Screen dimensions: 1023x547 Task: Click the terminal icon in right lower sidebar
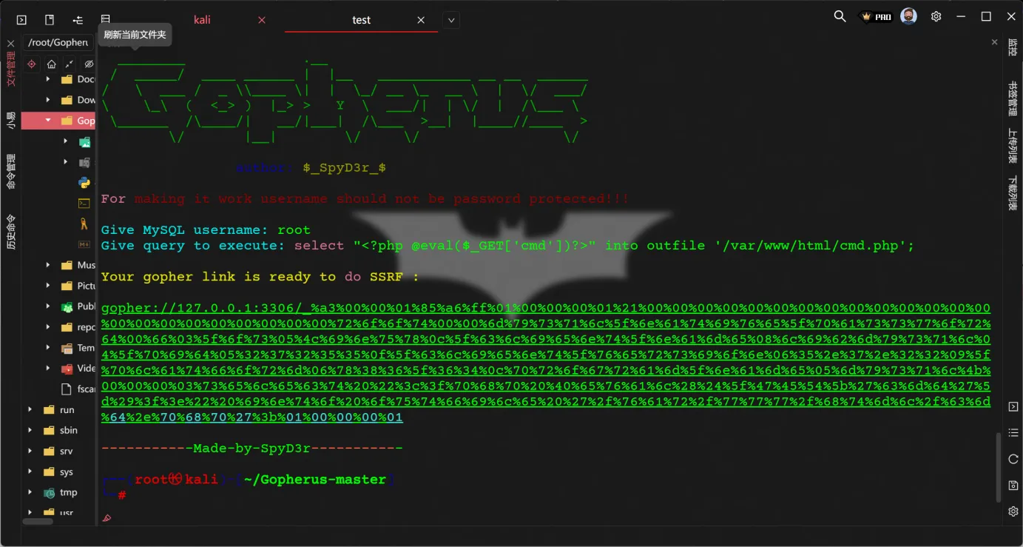pyautogui.click(x=1013, y=407)
